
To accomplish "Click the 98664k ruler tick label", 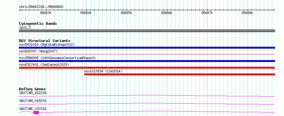I will [86, 13].
